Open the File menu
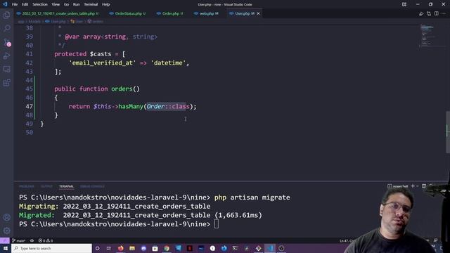The height and width of the screenshot is (253, 450). pos(15,4)
